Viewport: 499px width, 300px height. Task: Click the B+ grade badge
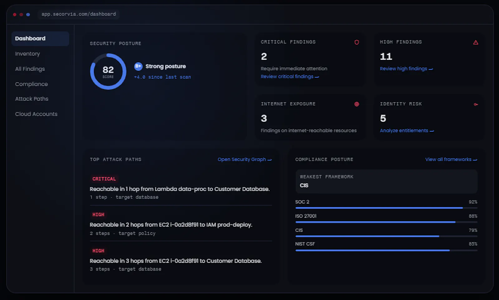click(x=138, y=66)
